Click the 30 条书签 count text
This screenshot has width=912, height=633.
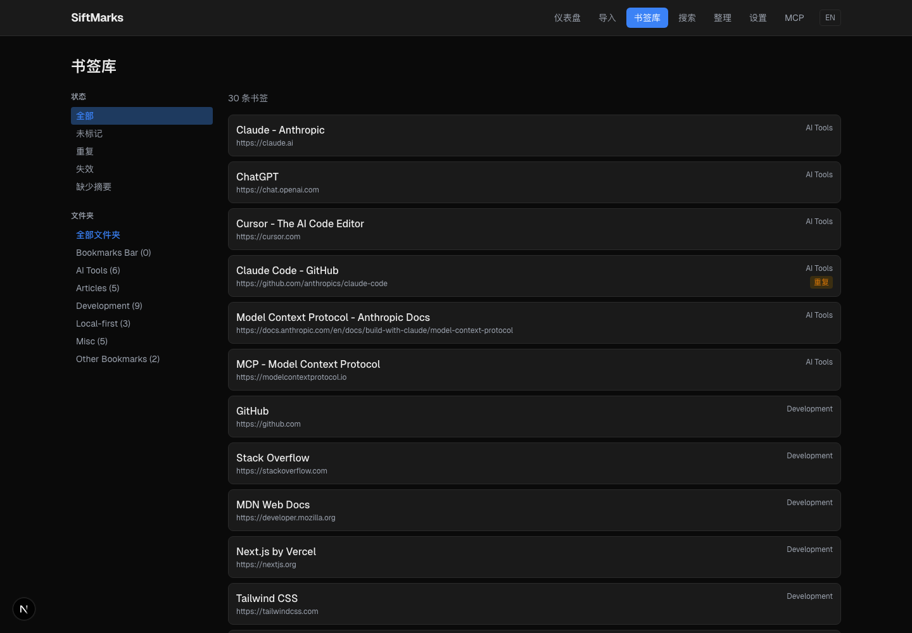point(248,98)
